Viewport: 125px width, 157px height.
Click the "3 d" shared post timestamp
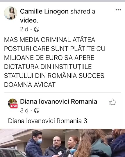pyautogui.click(x=24, y=110)
